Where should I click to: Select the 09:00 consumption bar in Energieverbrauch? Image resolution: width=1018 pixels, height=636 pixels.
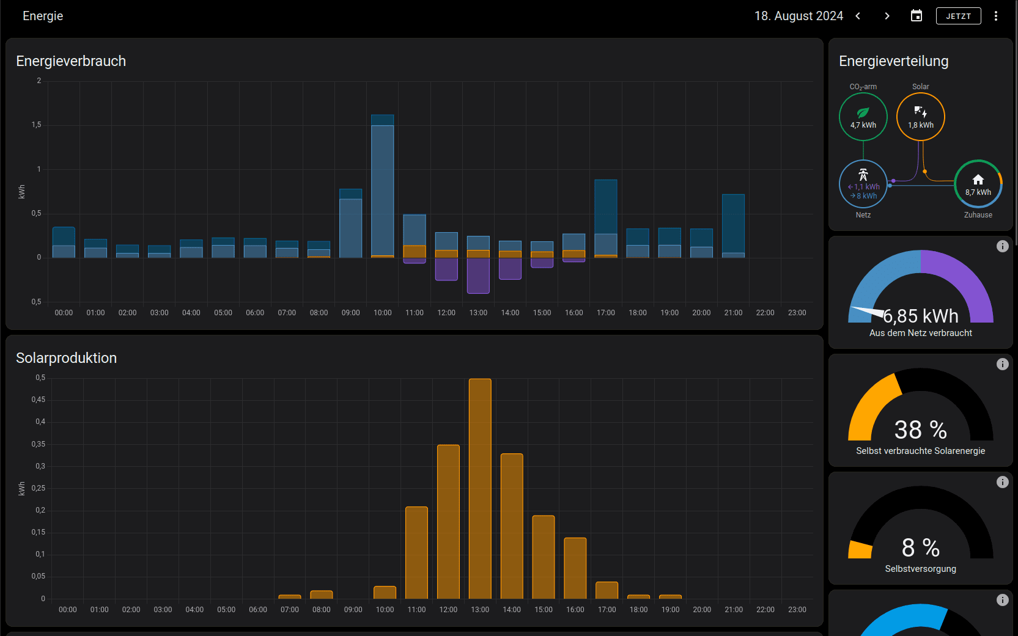point(351,224)
